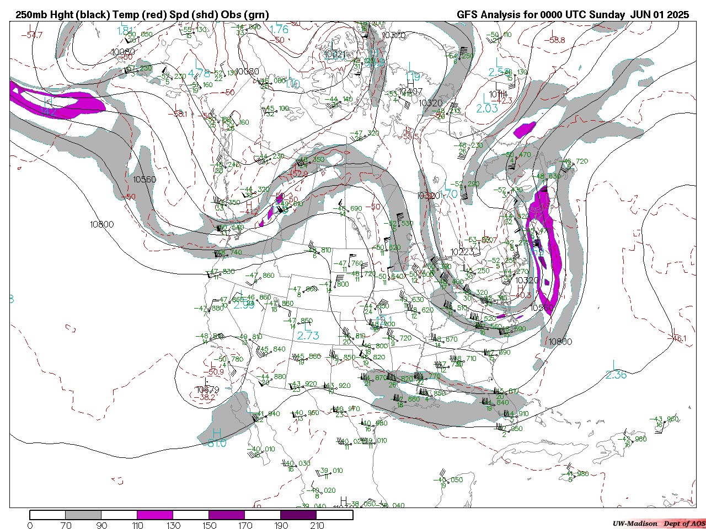
Task: Click the UW-Madison Dept of AOS credit
Action: click(658, 523)
